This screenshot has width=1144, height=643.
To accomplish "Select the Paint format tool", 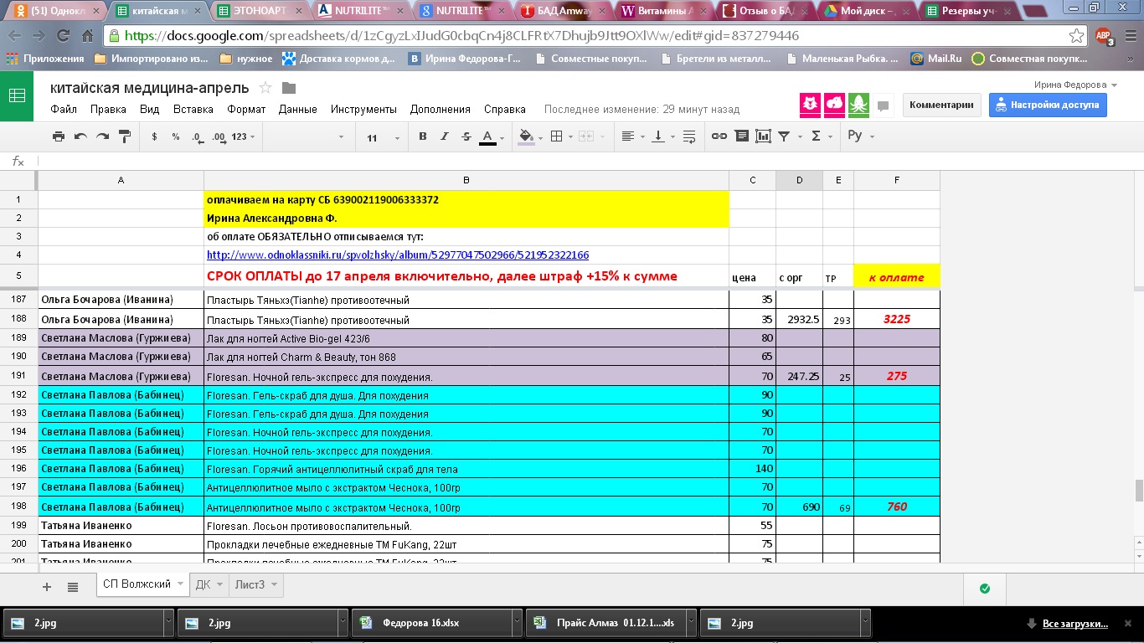I will (125, 136).
